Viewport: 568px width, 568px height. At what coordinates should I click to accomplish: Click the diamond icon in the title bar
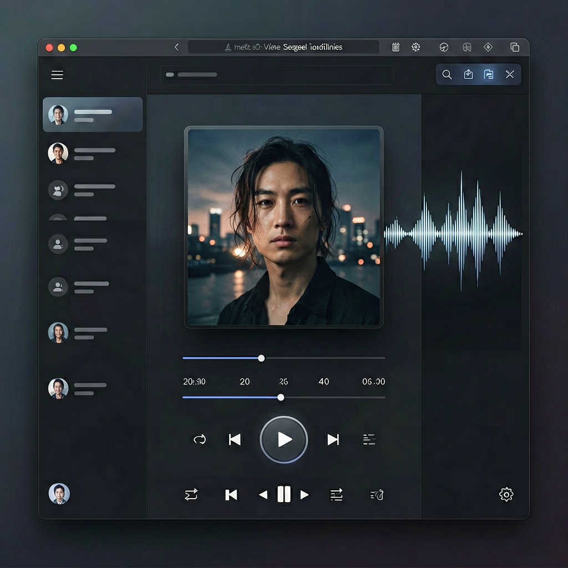tap(488, 47)
